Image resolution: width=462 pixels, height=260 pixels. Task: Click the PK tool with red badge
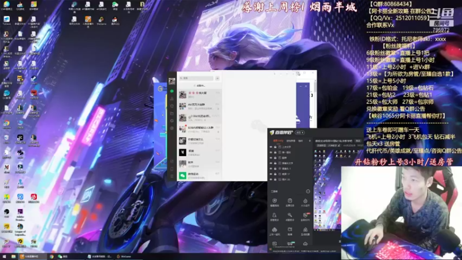coord(305,217)
